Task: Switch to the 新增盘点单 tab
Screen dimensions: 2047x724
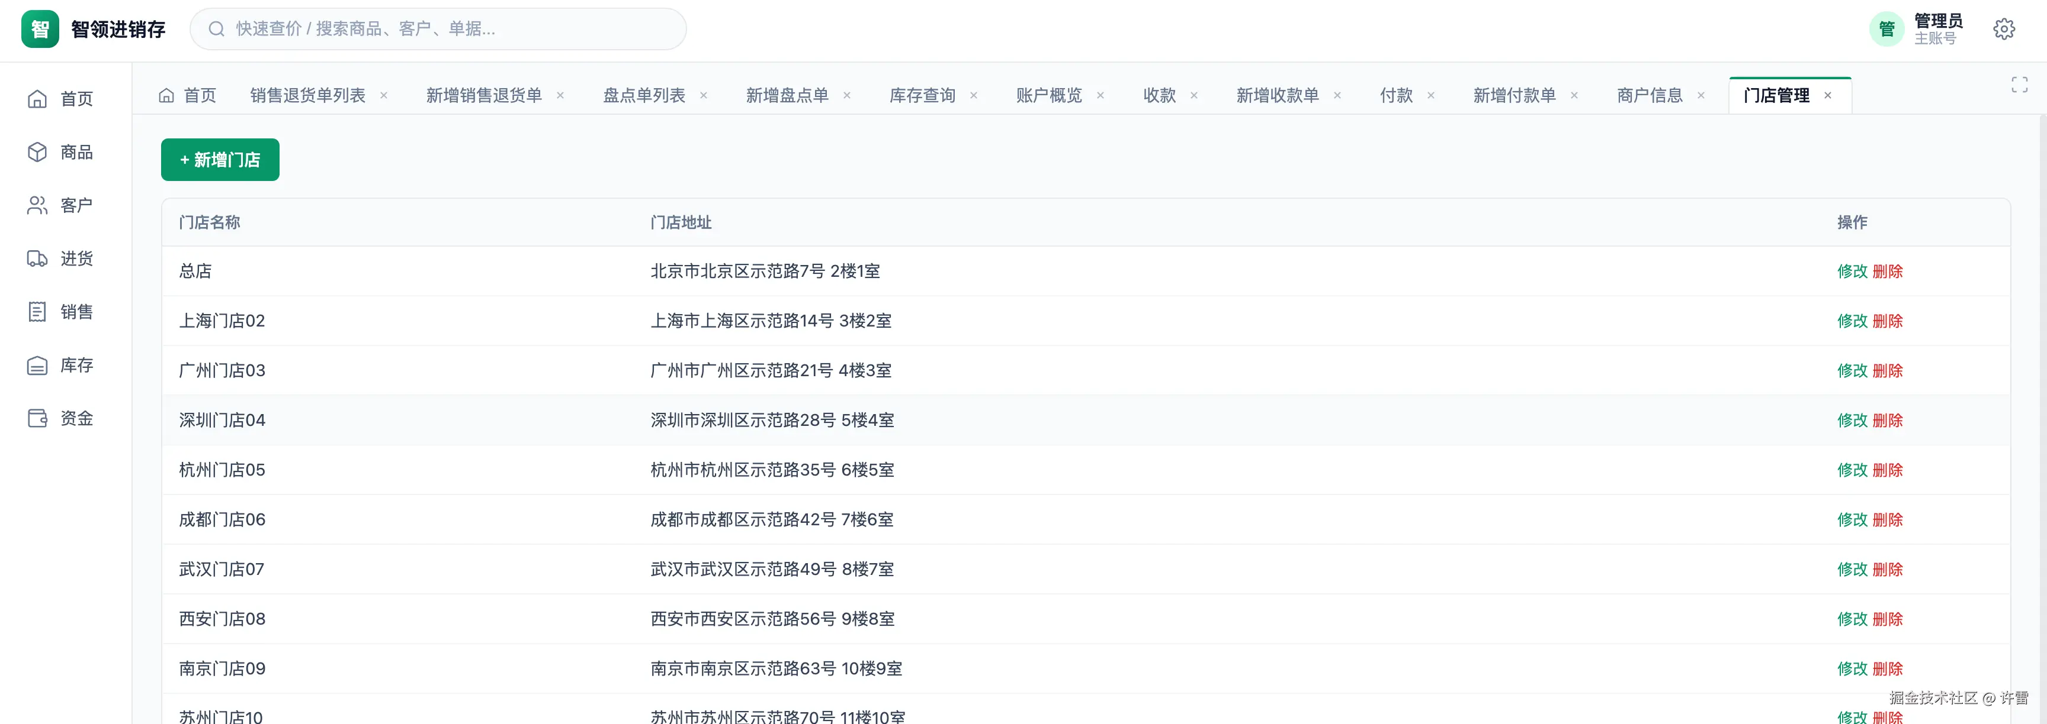Action: coord(787,95)
